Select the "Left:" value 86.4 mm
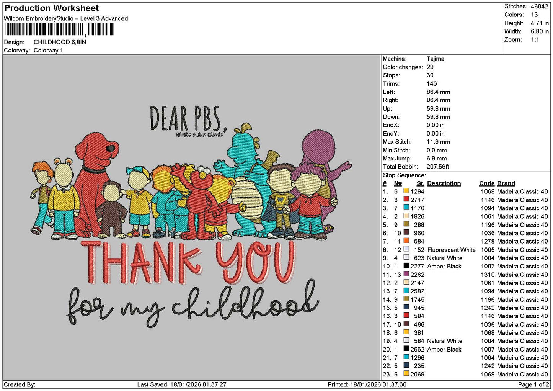 click(439, 92)
